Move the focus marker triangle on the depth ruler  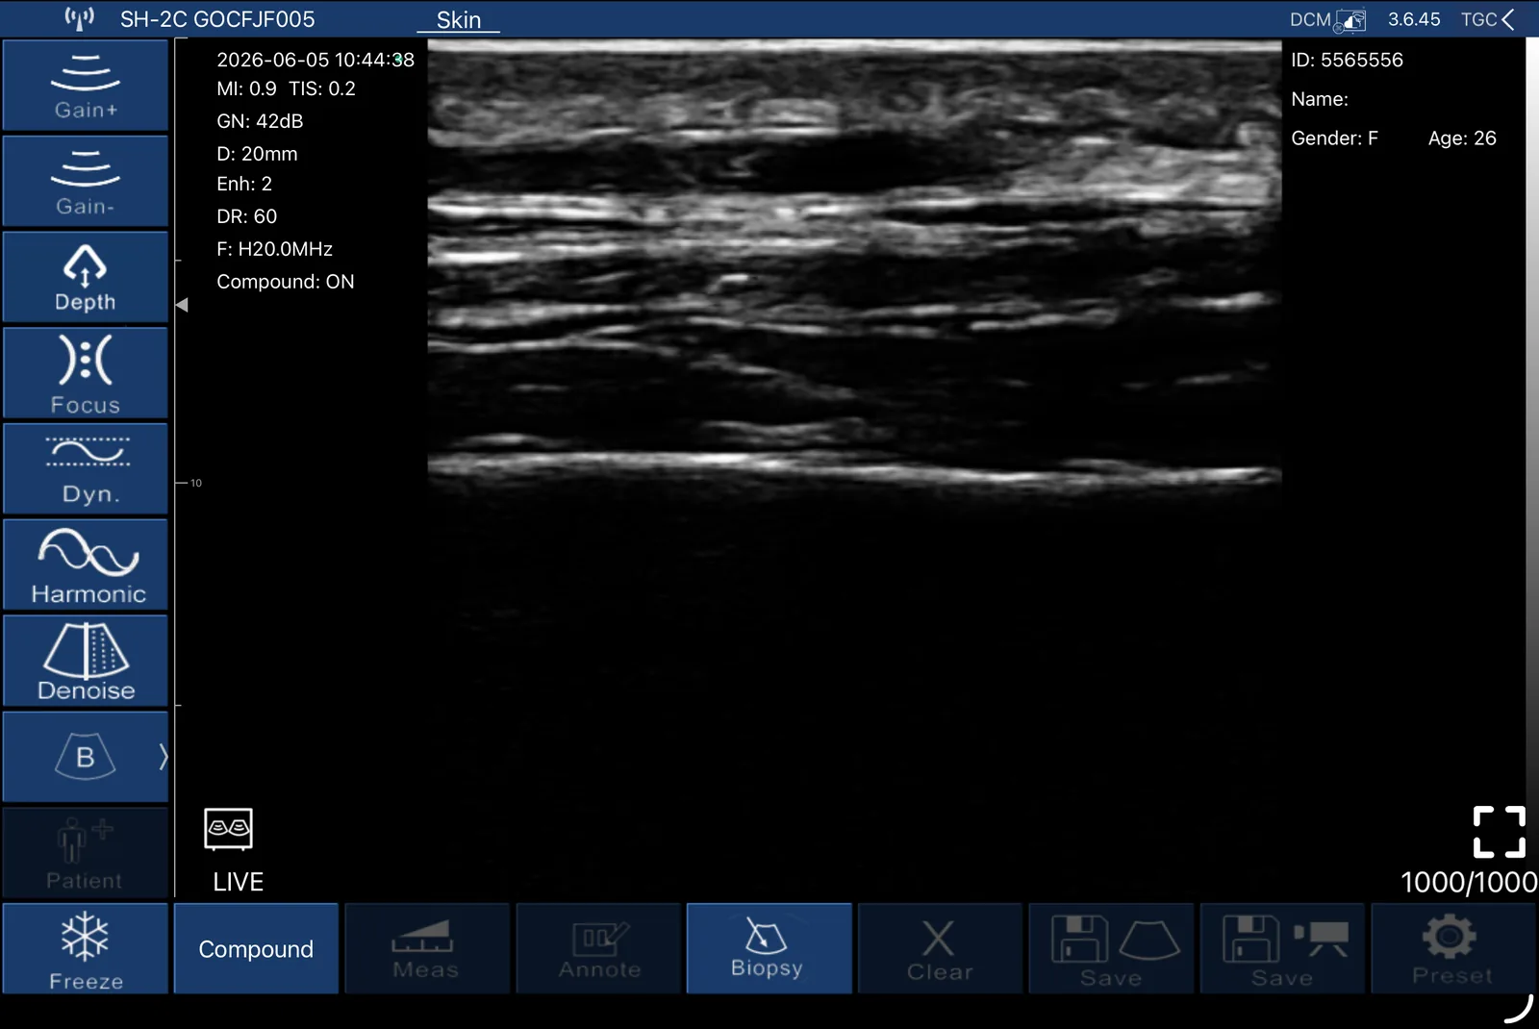click(x=182, y=305)
